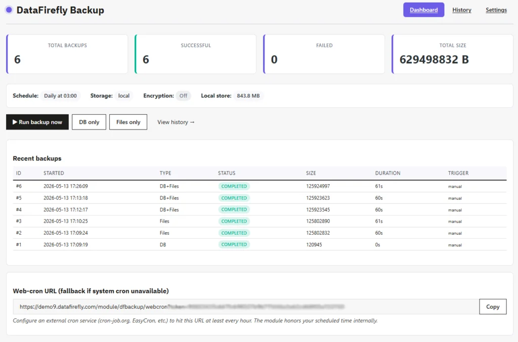The image size is (518, 342).
Task: Open the Settings tab
Action: coord(496,10)
